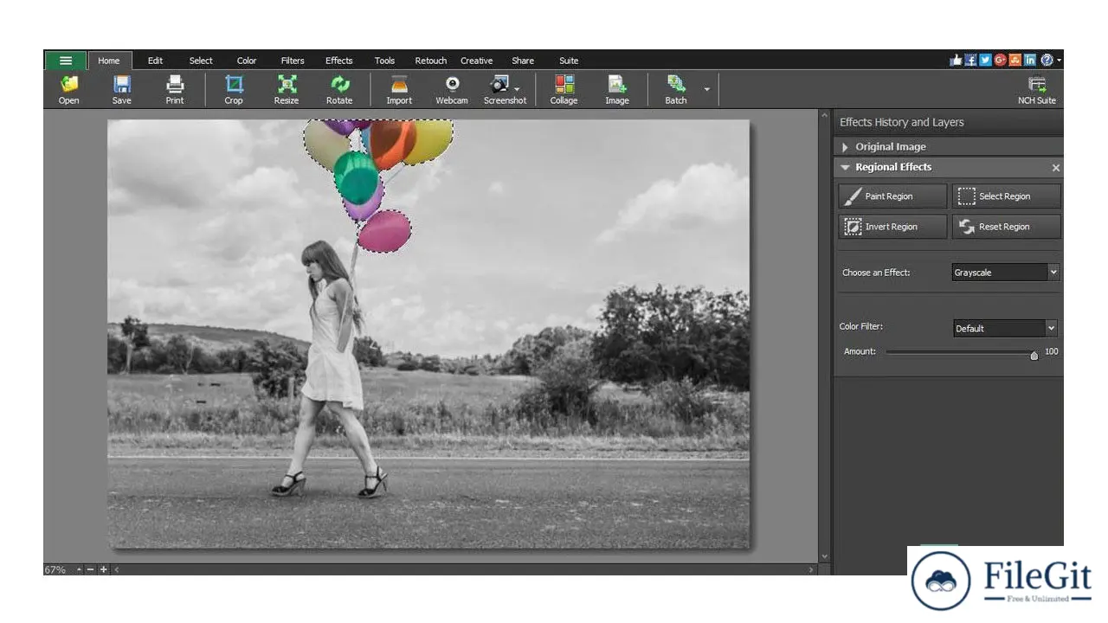Click the Effects History and Layers title
Viewport: 1108px width, 623px height.
[x=901, y=122]
